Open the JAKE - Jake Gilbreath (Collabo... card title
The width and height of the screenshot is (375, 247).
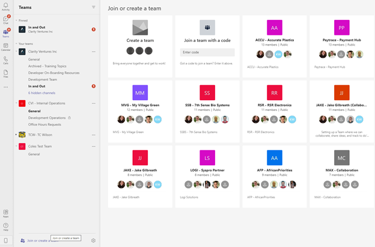pos(341,105)
